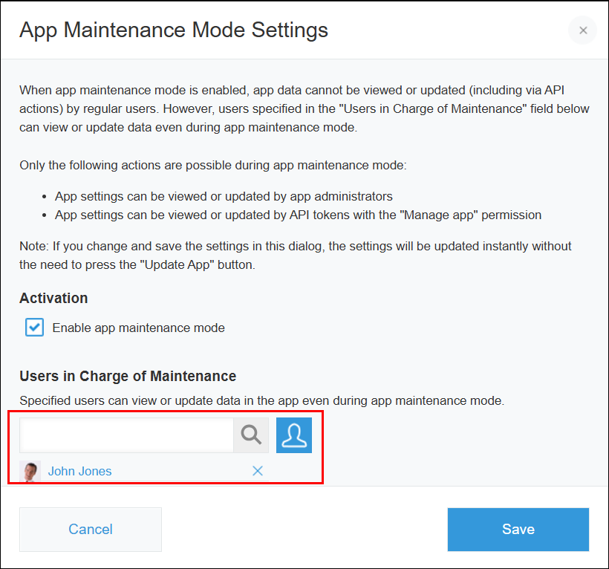Open the directory picker beside the search box
609x569 pixels.
tap(294, 435)
